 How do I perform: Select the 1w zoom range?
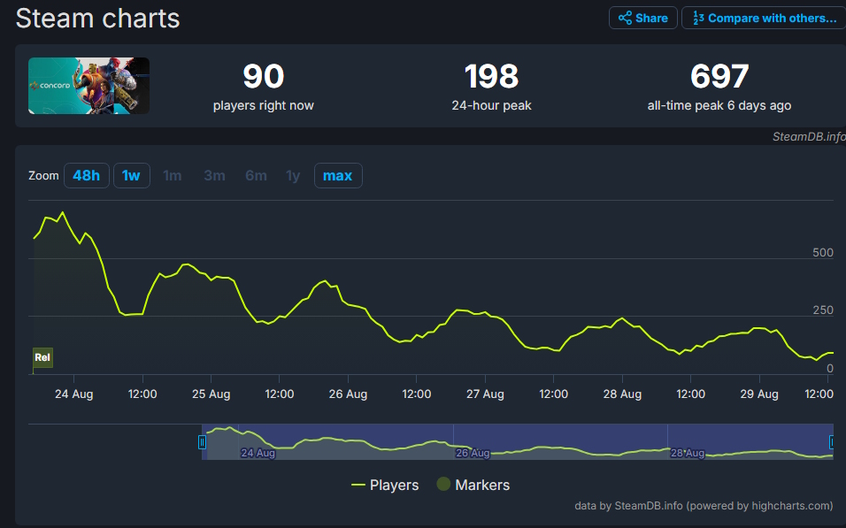[x=131, y=175]
